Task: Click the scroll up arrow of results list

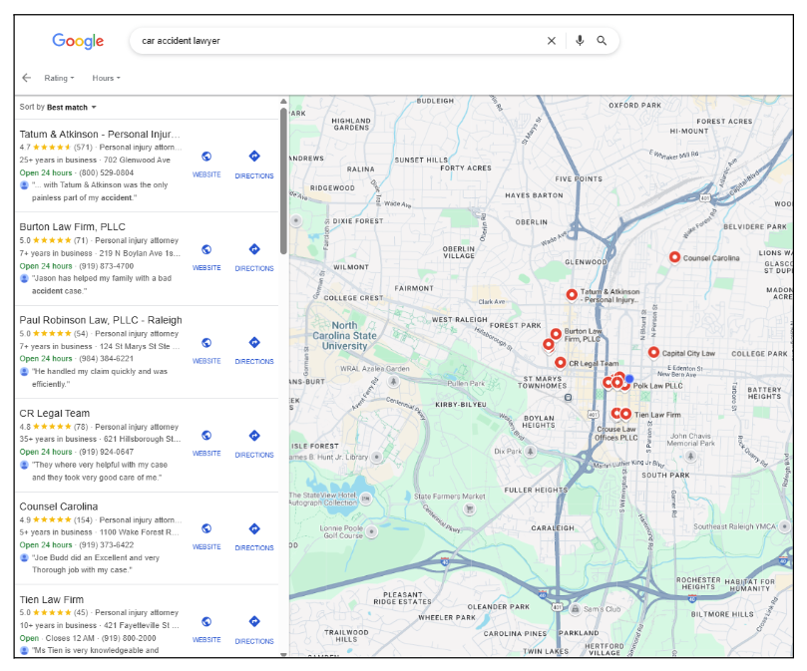Action: pos(283,102)
